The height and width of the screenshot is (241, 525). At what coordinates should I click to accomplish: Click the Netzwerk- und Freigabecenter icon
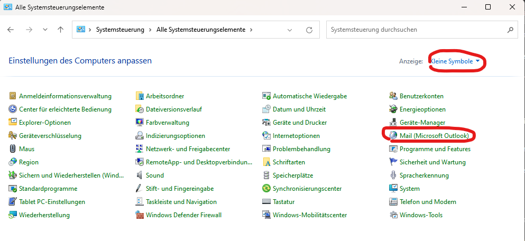[140, 149]
